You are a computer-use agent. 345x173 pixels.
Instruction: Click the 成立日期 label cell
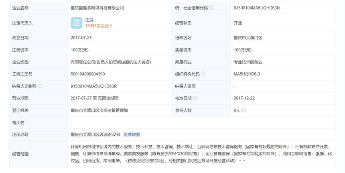pos(39,38)
